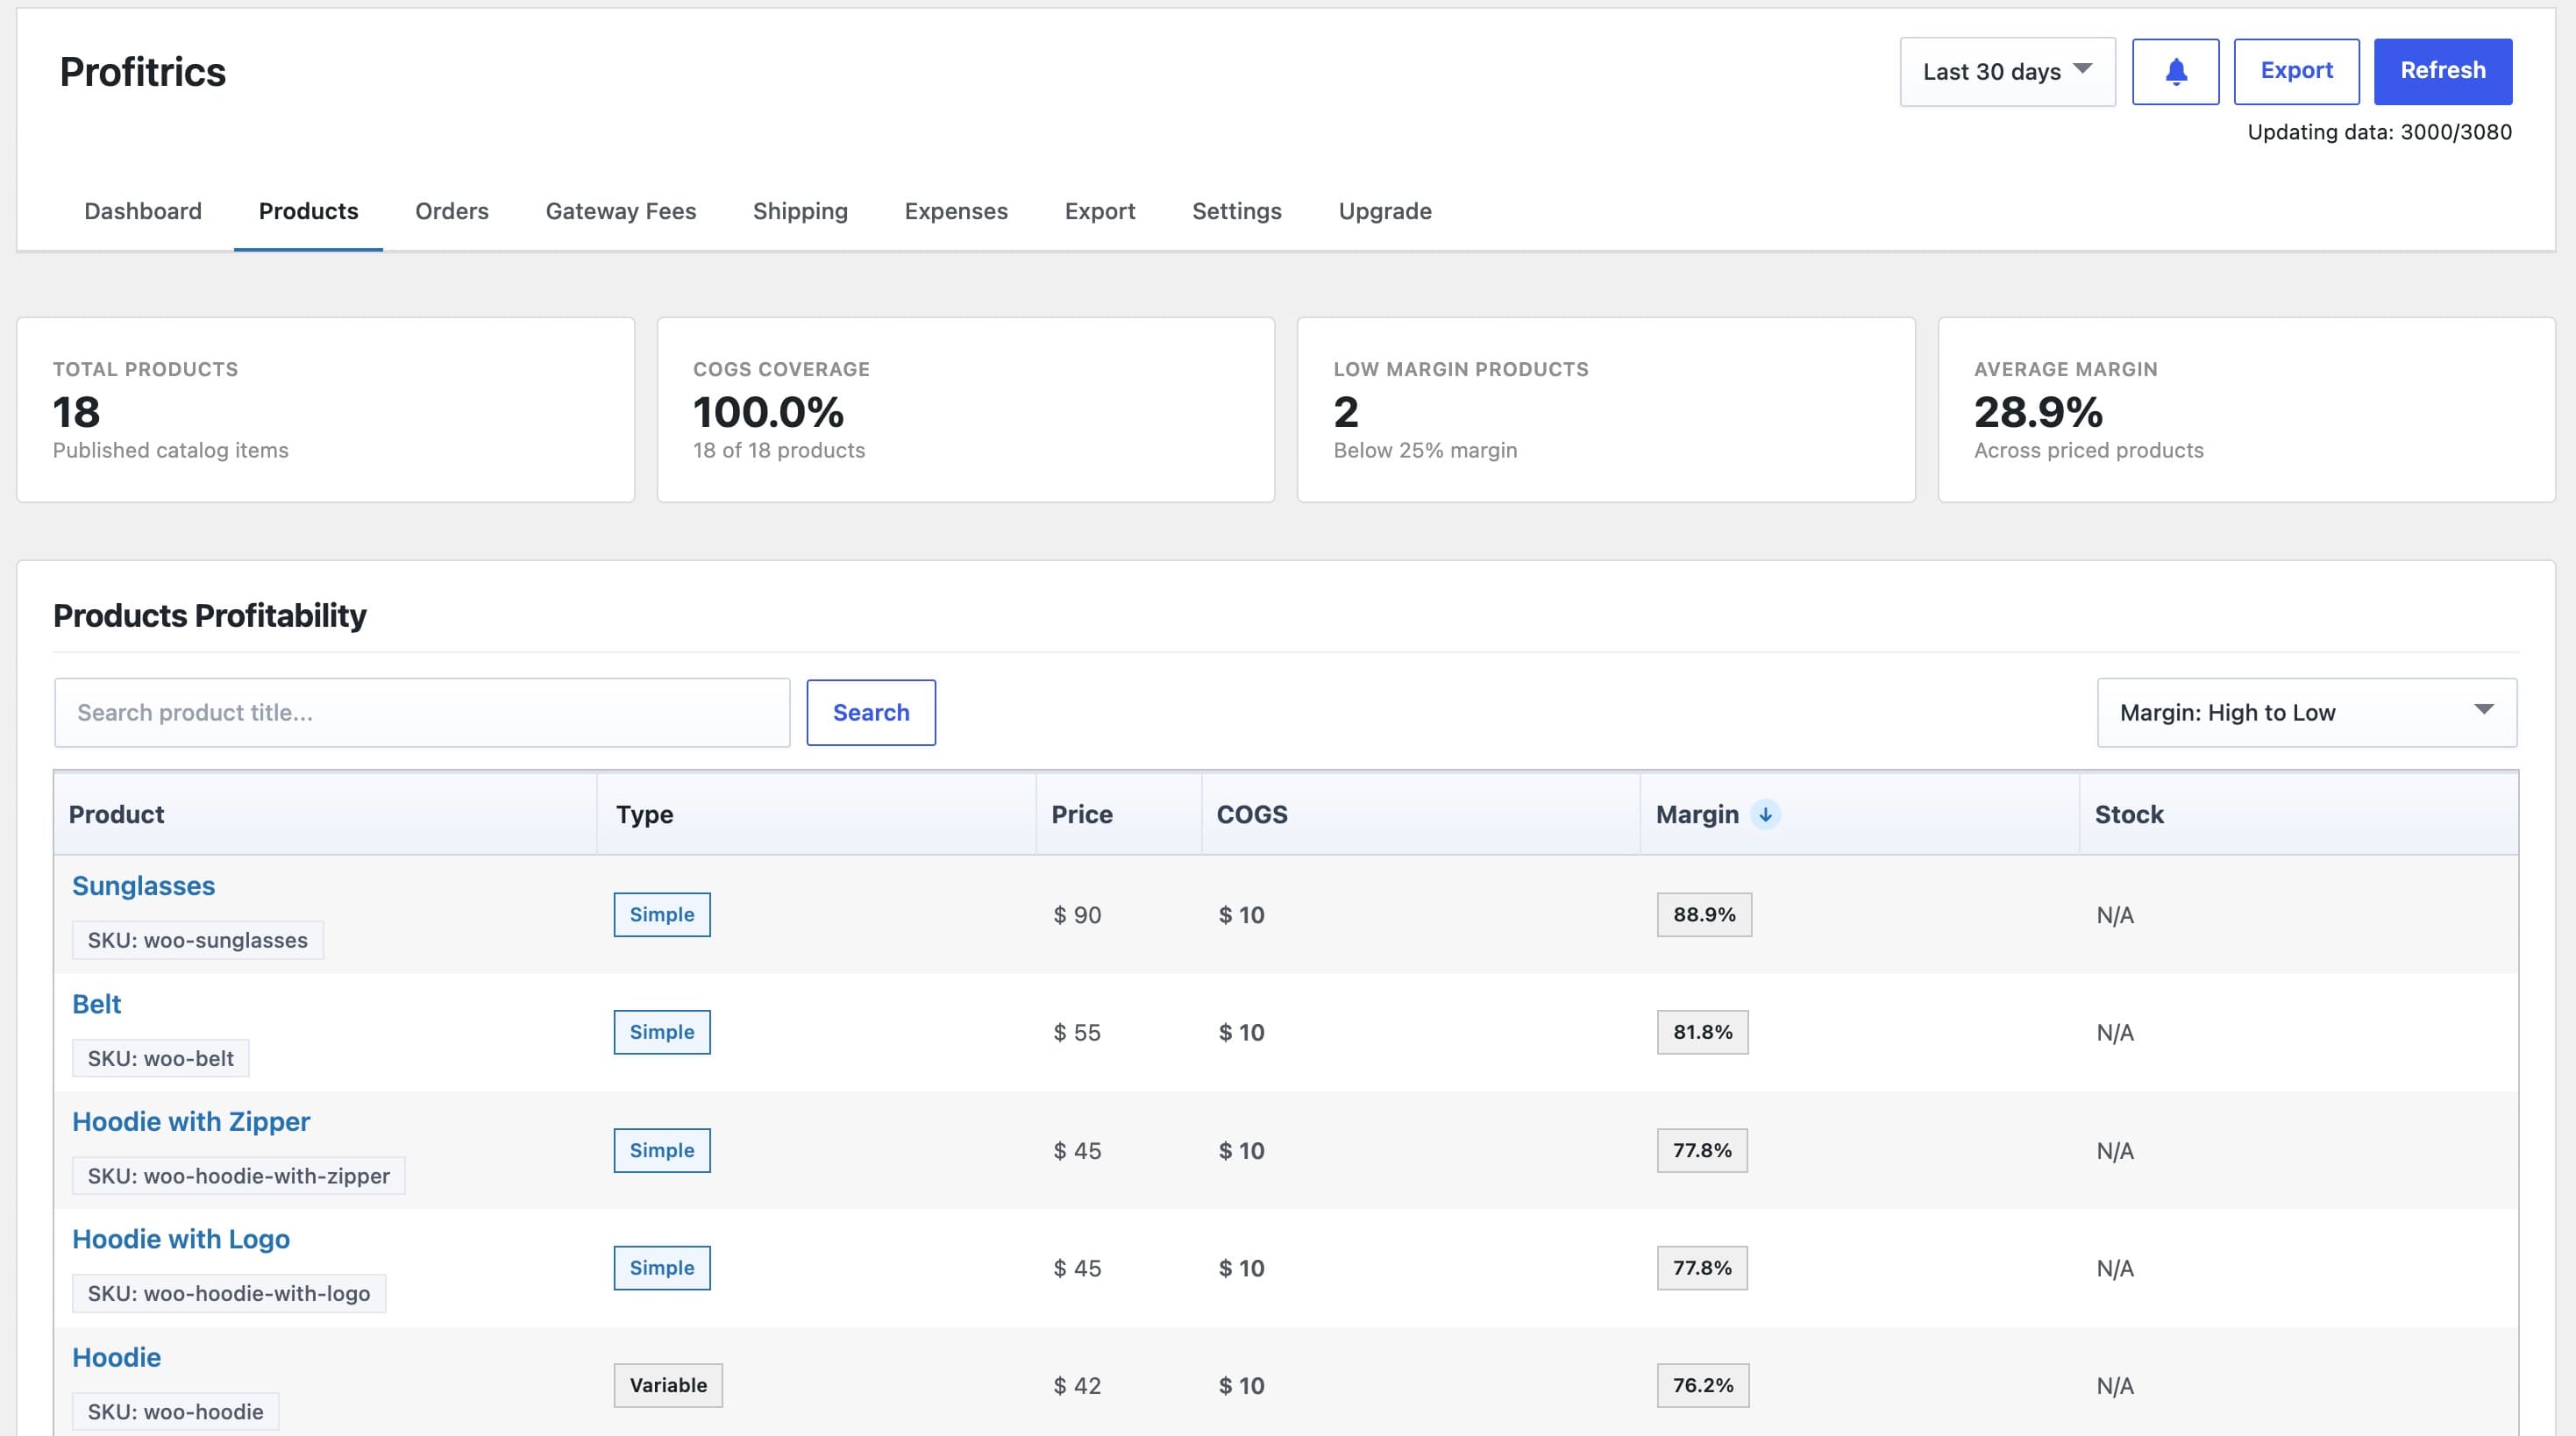This screenshot has height=1436, width=2576.
Task: Open the Sunglasses product link
Action: 143,886
